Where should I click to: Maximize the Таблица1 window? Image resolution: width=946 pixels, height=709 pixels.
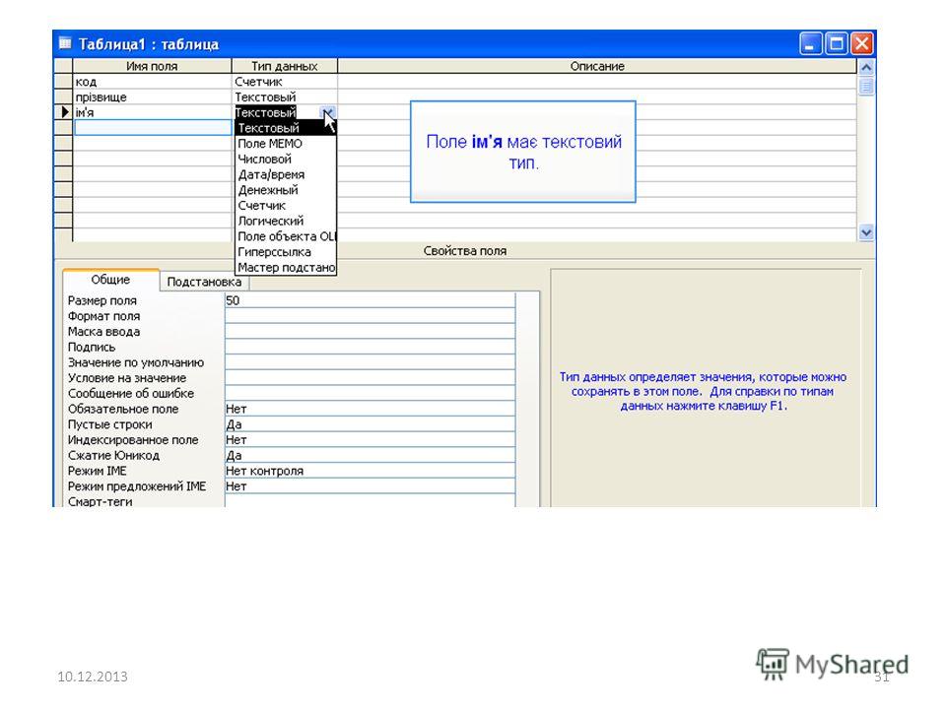click(x=837, y=44)
